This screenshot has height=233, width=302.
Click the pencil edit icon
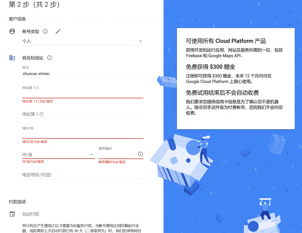(58, 31)
